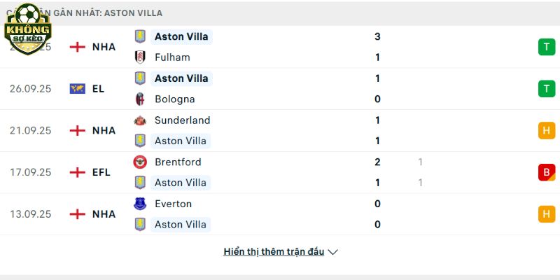Click the red B badge for Brentford match
Viewport: 560px width, 280px height.
click(546, 172)
